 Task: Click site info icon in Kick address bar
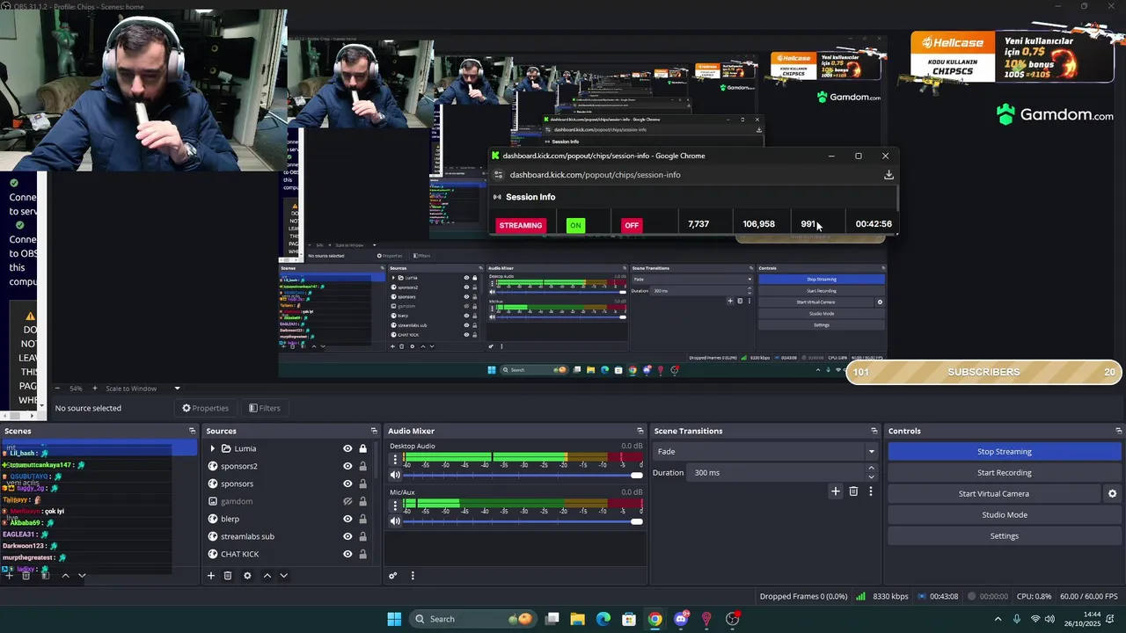[498, 175]
